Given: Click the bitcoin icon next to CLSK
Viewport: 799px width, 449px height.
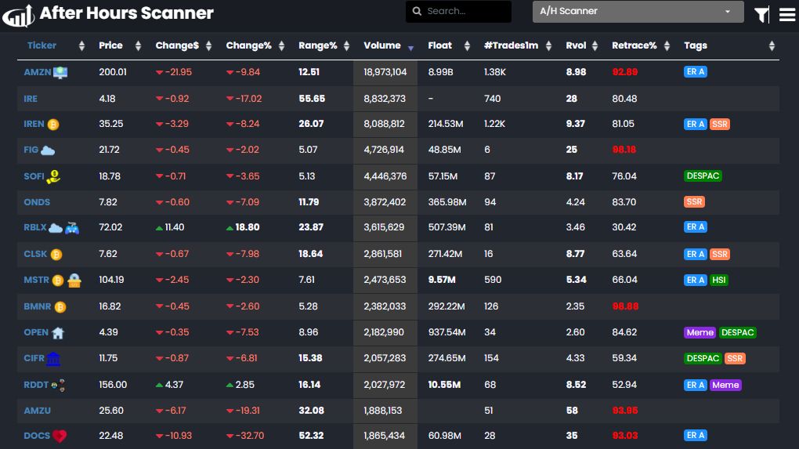Looking at the screenshot, I should [56, 255].
